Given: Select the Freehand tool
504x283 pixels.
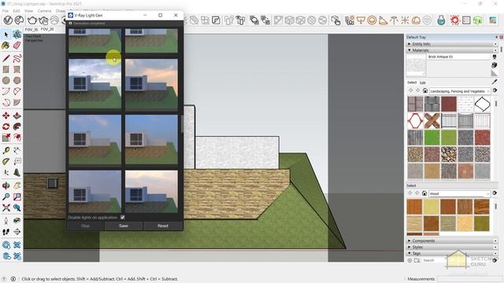Looking at the screenshot, I should tap(17, 58).
